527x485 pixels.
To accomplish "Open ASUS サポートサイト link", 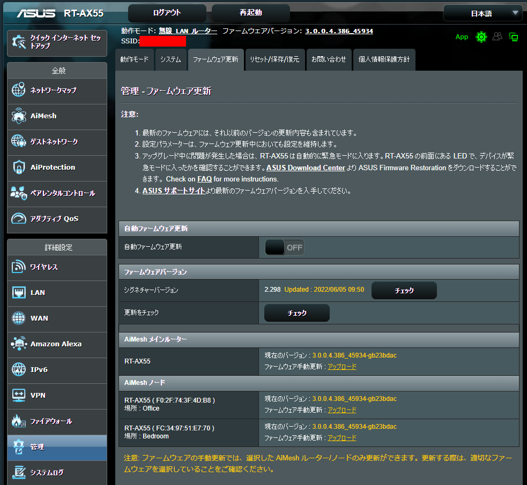I will pos(174,191).
